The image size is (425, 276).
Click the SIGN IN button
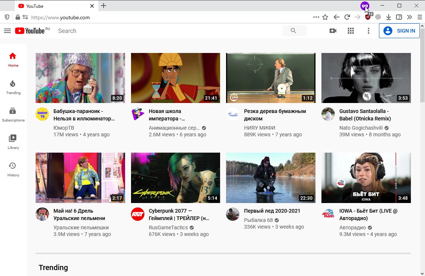tap(399, 31)
